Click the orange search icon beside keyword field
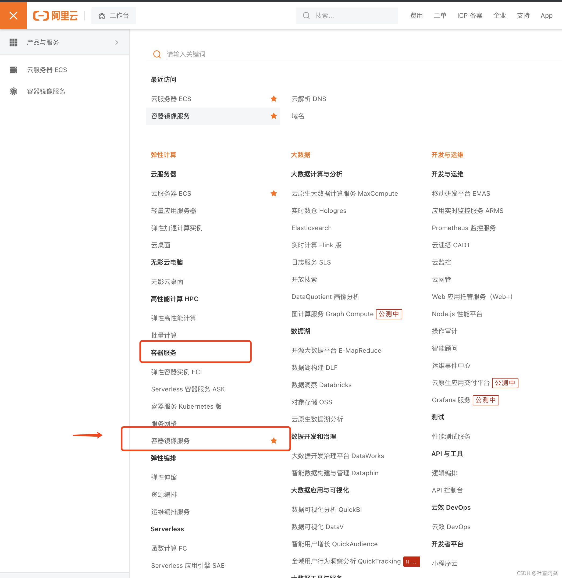Screen dimensions: 562x578 click(x=157, y=54)
